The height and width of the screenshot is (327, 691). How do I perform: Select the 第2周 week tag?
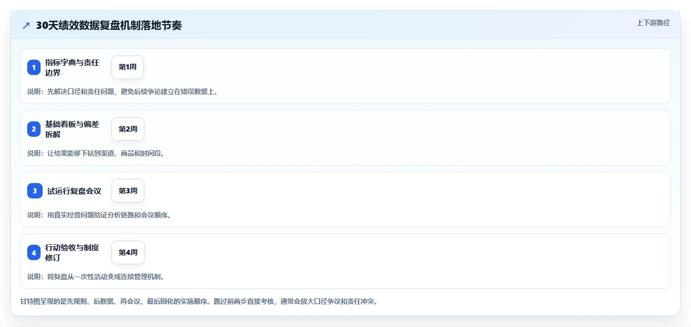pyautogui.click(x=128, y=129)
